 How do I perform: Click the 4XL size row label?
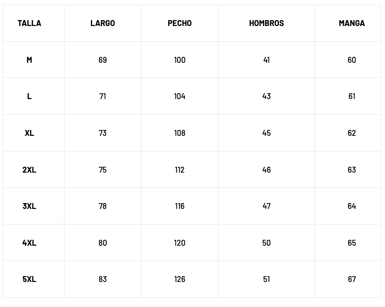[x=30, y=243]
